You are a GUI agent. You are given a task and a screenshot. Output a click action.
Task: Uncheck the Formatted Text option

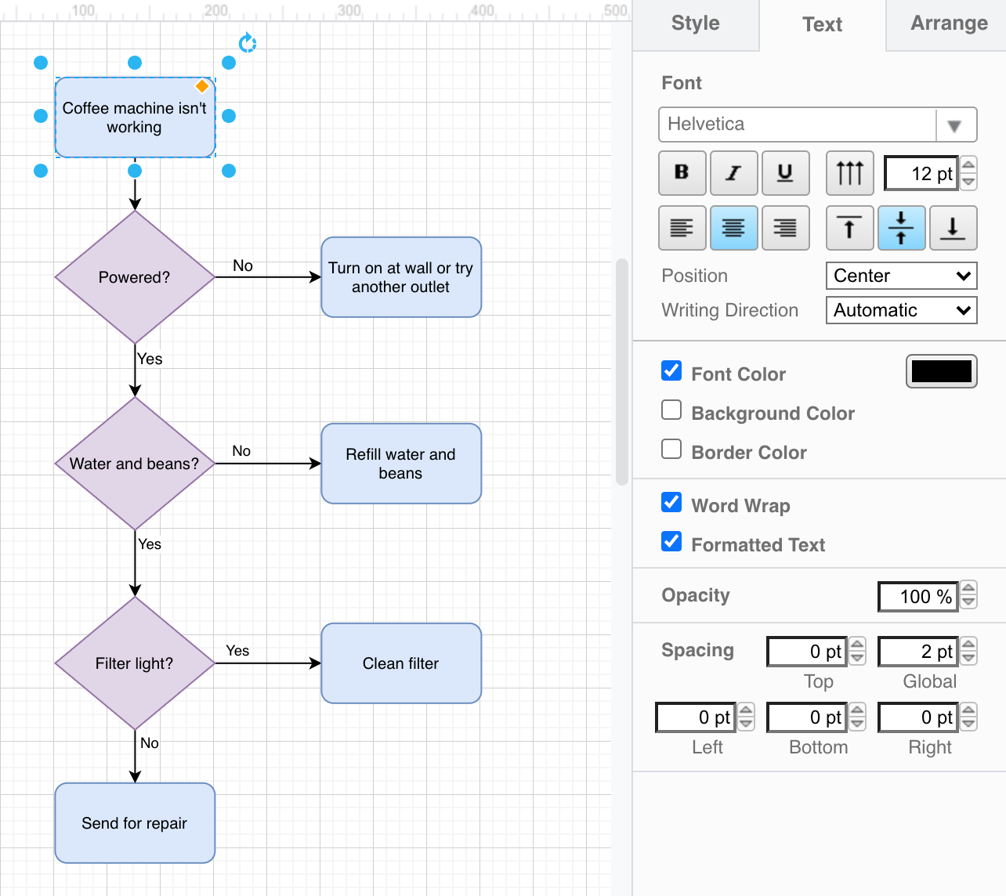click(x=671, y=541)
